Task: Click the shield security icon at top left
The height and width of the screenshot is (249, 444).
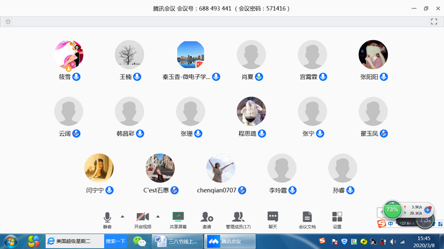Action: pos(8,22)
